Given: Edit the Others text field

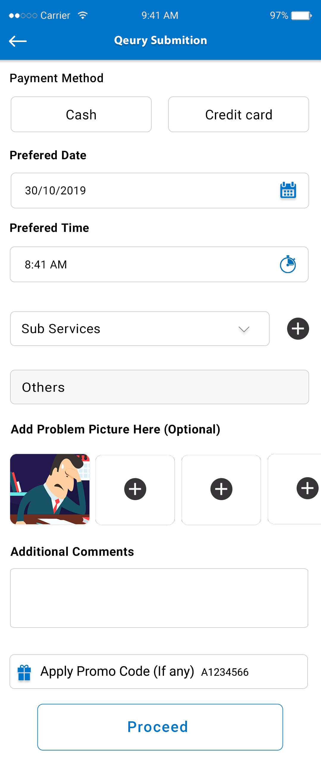Looking at the screenshot, I should [159, 387].
